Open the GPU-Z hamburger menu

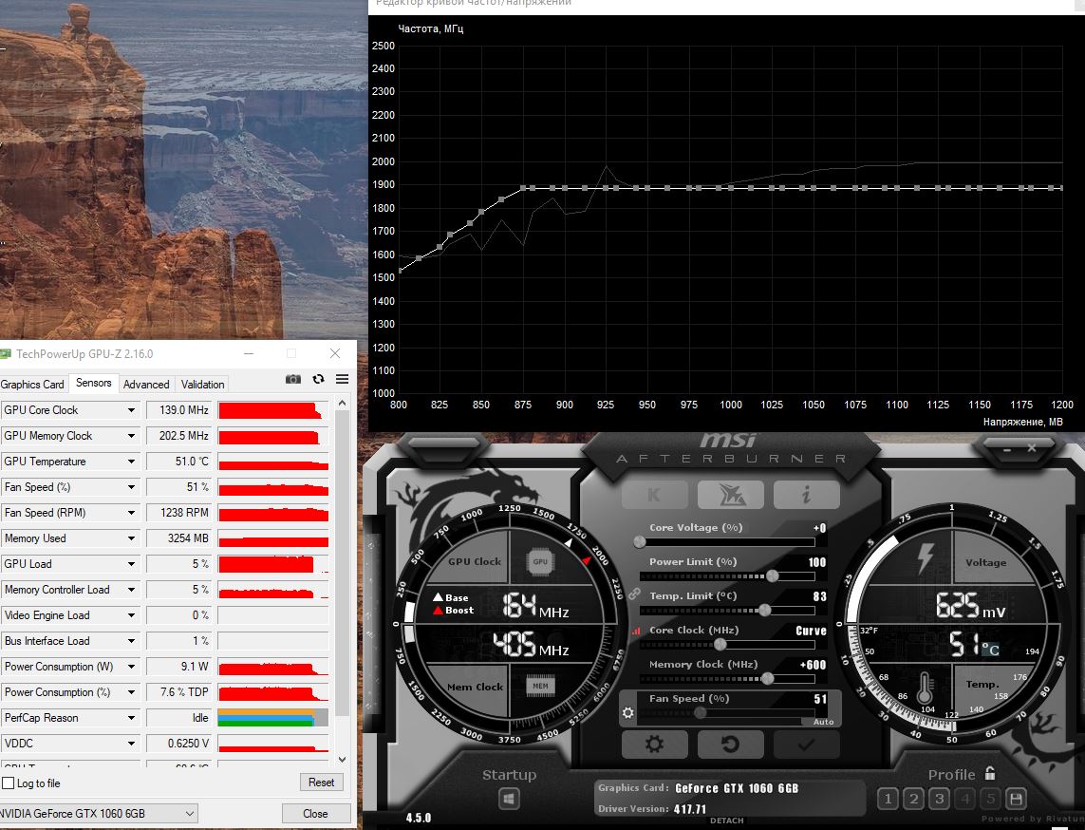[x=342, y=379]
